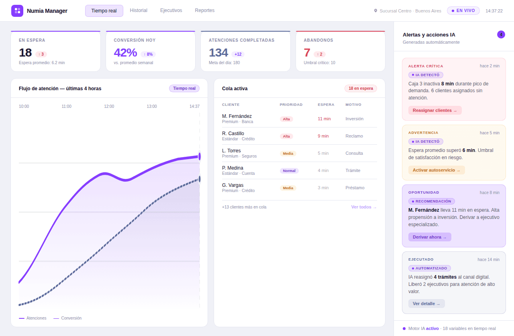The width and height of the screenshot is (514, 336).
Task: Click the Reasignar clientes button
Action: click(x=435, y=110)
